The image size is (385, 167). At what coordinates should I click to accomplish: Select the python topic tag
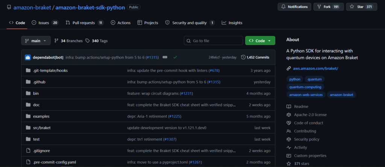pos(295,79)
